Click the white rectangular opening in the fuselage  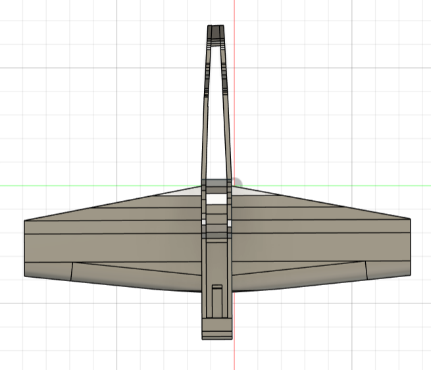pos(216,198)
